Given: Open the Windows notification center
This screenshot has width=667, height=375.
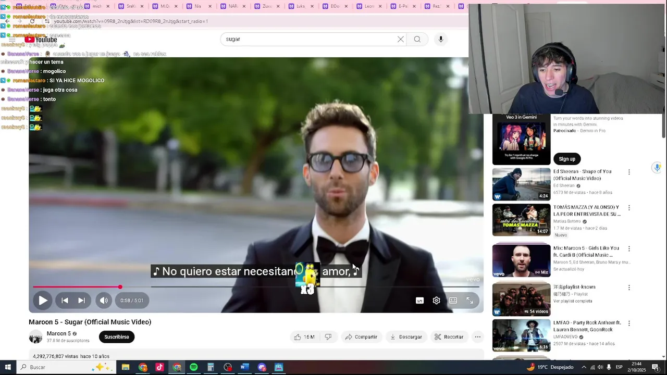Looking at the screenshot, I should (656, 367).
